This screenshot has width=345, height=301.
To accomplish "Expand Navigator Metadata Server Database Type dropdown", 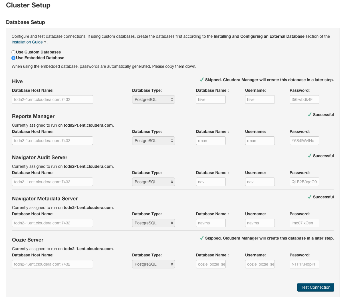I will 153,223.
